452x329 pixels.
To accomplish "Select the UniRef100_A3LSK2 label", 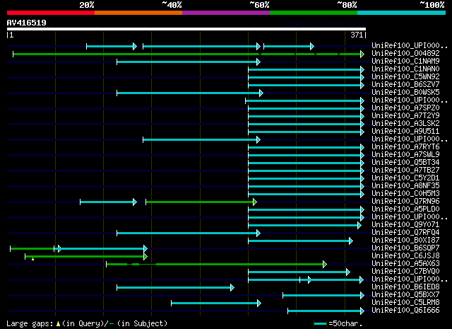I will coord(405,123).
